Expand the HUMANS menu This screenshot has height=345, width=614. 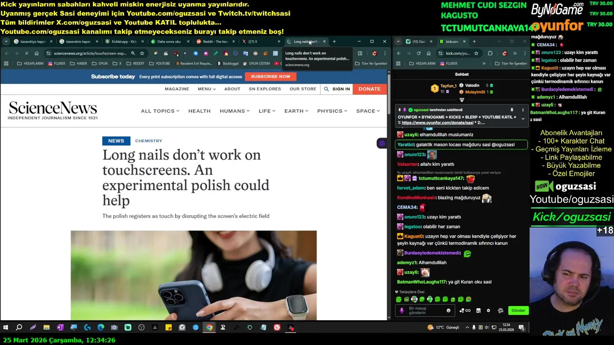[235, 111]
